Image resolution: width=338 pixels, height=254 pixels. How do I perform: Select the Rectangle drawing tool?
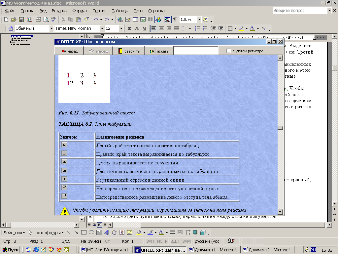(84, 233)
